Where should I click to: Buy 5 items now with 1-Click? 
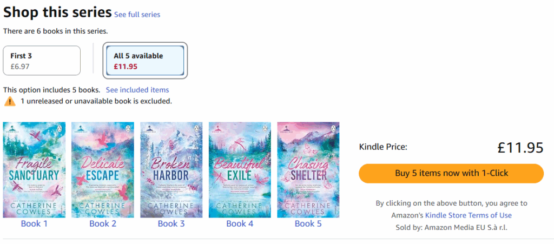(451, 173)
